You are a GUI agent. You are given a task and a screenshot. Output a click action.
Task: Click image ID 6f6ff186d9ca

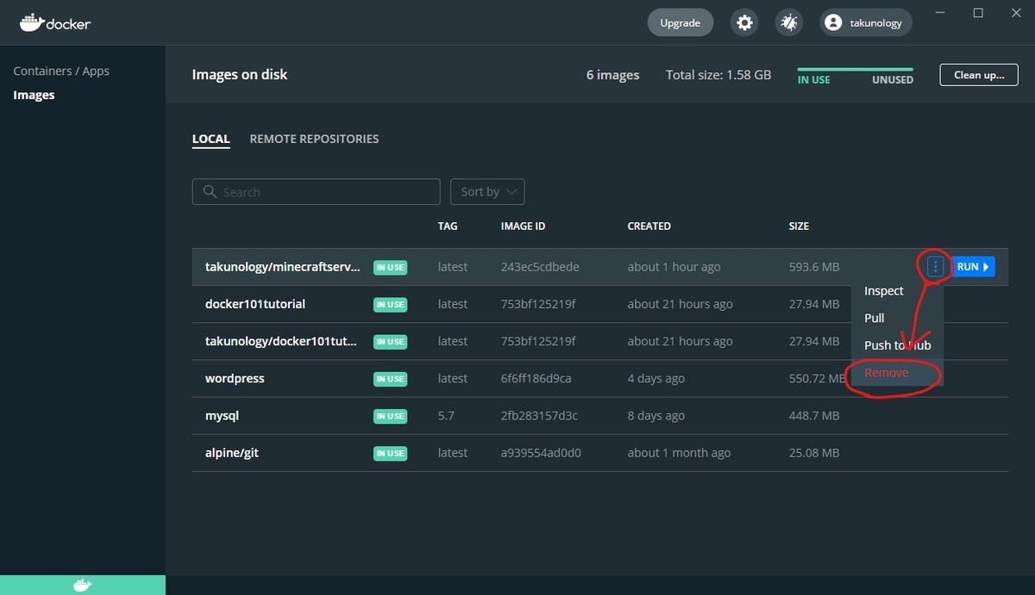pos(536,378)
